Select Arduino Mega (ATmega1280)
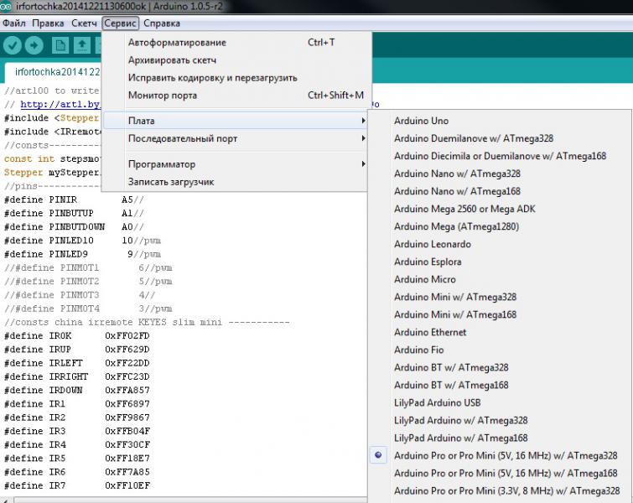Screen dimensions: 633x503 coord(500,226)
